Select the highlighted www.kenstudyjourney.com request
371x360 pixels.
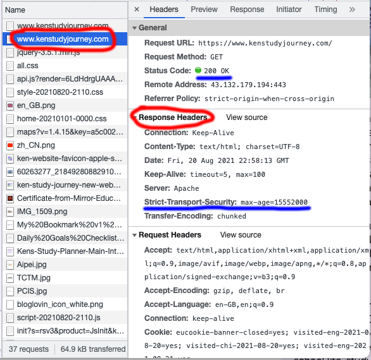click(65, 39)
